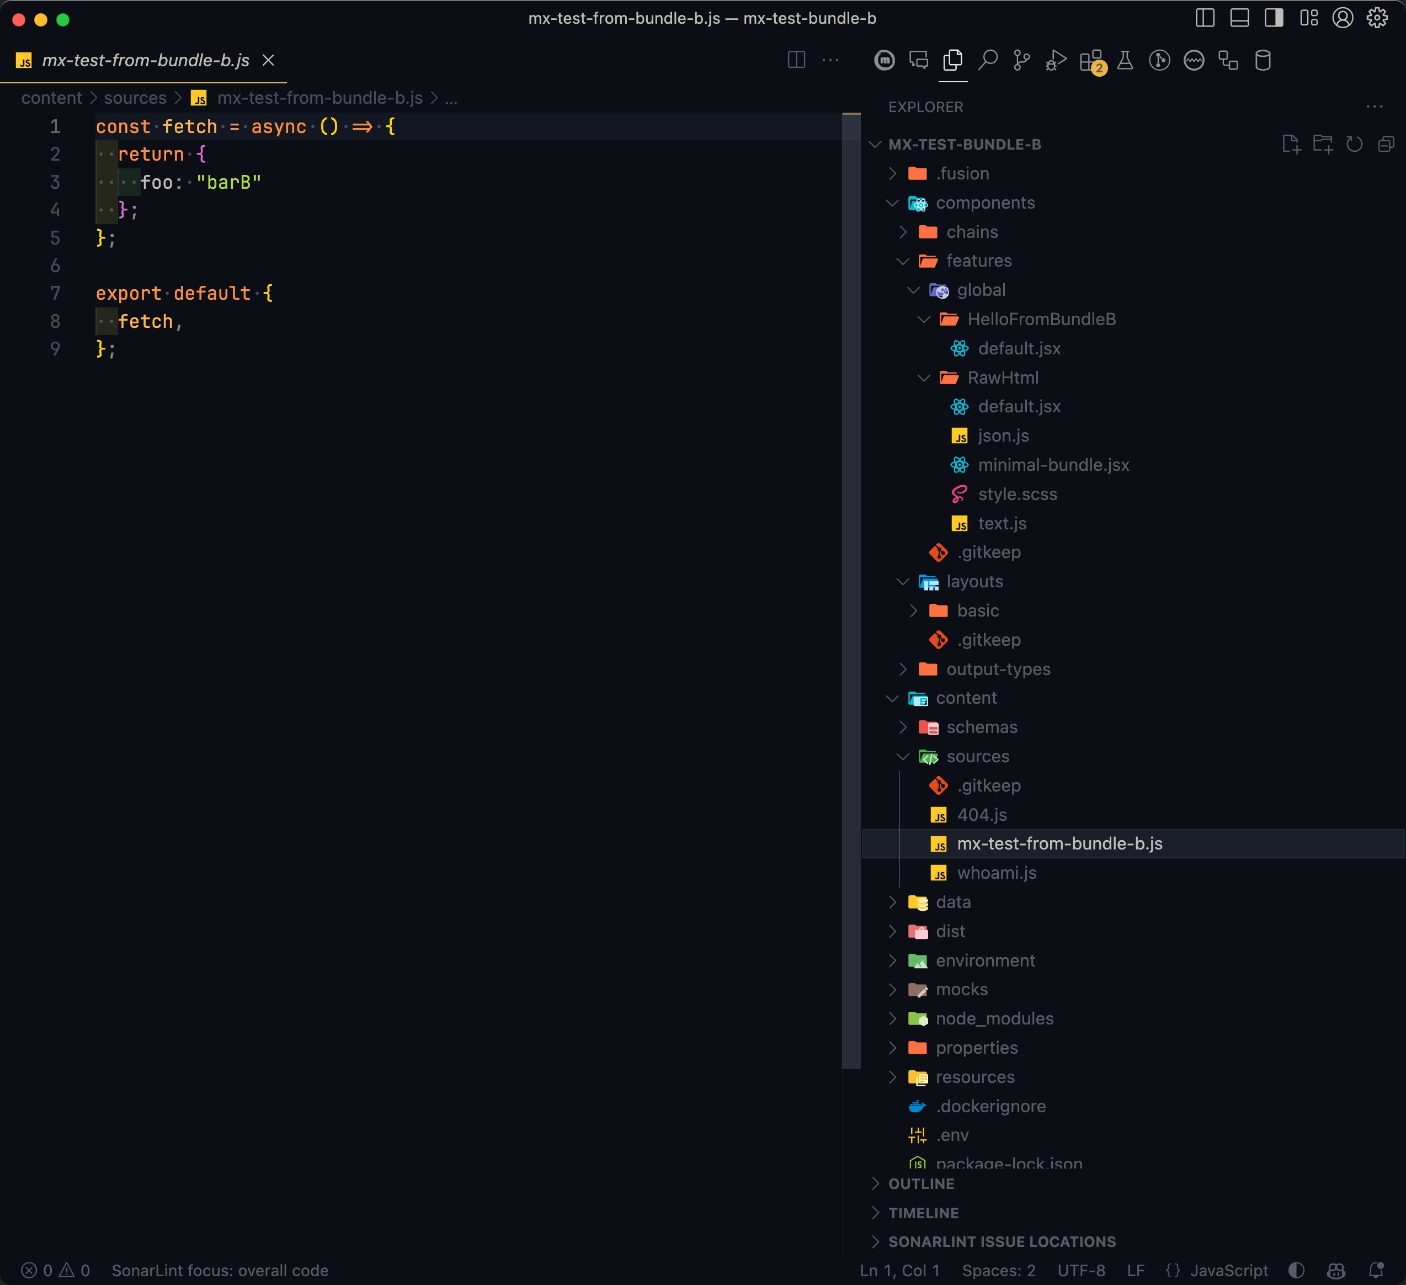Toggle the primary sidebar from title bar
This screenshot has height=1285, width=1406.
pyautogui.click(x=1205, y=18)
